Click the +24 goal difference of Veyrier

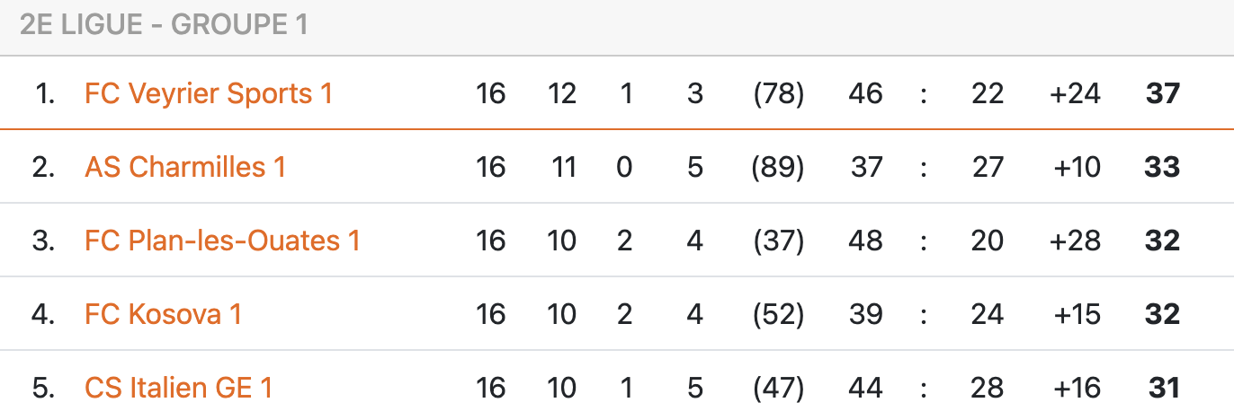[x=1075, y=93]
